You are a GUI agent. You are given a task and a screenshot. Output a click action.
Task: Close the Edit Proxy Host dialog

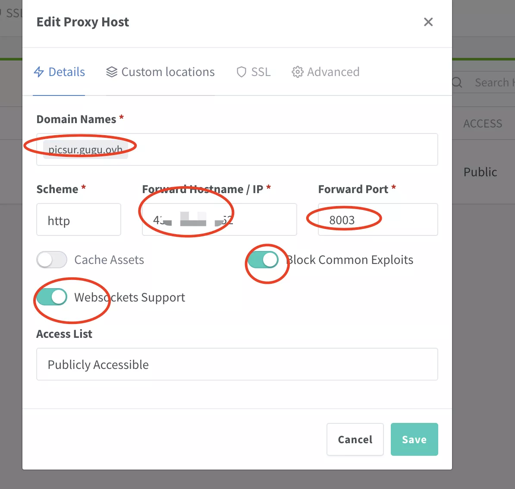(x=428, y=22)
